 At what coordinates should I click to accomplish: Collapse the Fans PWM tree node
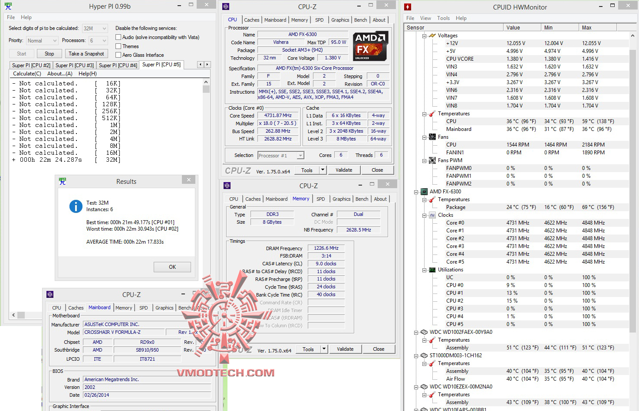(x=425, y=160)
